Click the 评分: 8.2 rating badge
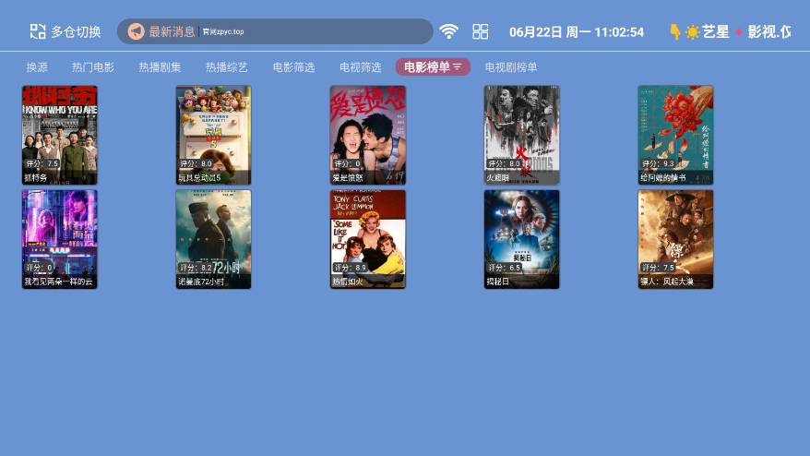810x456 pixels. pos(196,268)
